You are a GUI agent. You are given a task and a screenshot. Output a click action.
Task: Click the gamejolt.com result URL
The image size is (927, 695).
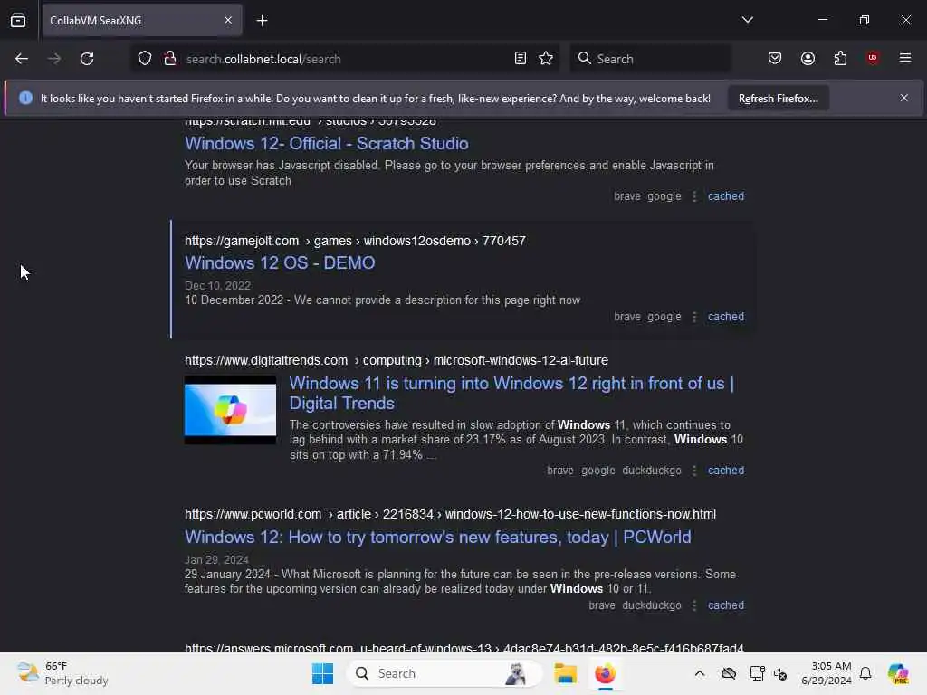click(x=355, y=241)
